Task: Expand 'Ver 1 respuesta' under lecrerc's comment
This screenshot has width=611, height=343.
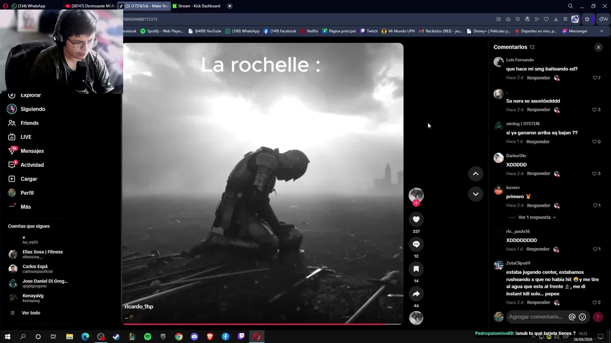Action: [x=537, y=217]
